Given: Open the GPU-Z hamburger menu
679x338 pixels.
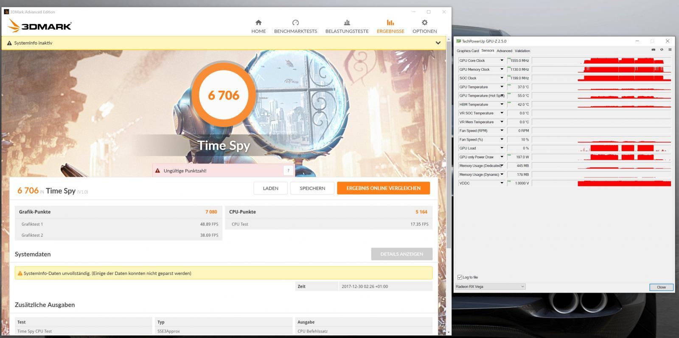Looking at the screenshot, I should (670, 50).
